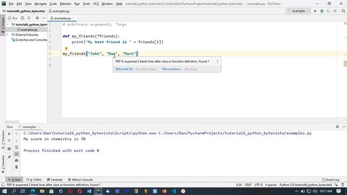Open the Python Console tab
Viewport: 347px width, 195px height.
[80, 180]
